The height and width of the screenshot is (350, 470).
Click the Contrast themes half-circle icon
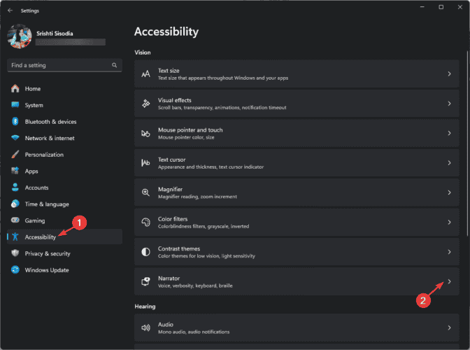[145, 252]
